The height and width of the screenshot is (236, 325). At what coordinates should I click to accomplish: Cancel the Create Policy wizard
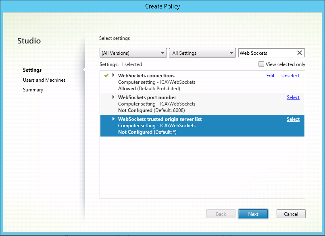coord(291,214)
